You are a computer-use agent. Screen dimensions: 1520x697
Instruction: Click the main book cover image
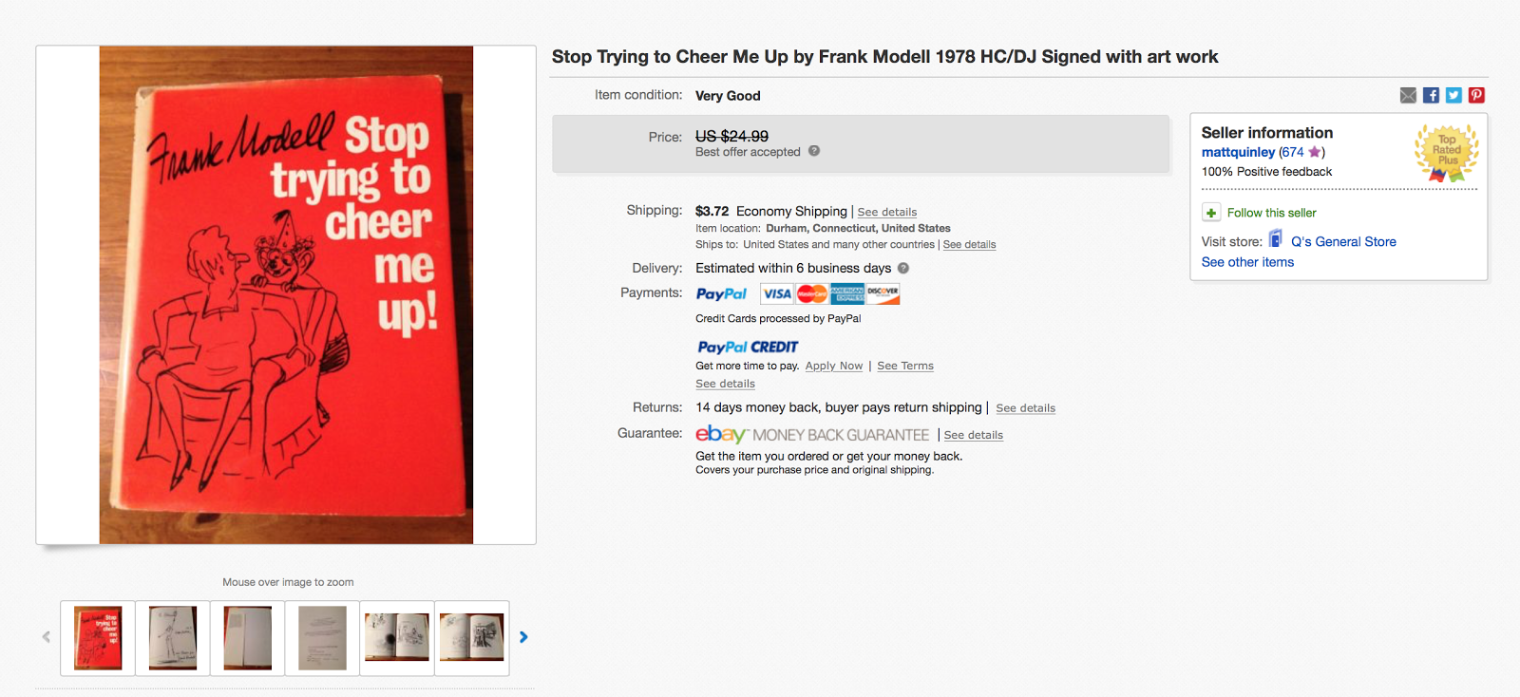coord(286,295)
